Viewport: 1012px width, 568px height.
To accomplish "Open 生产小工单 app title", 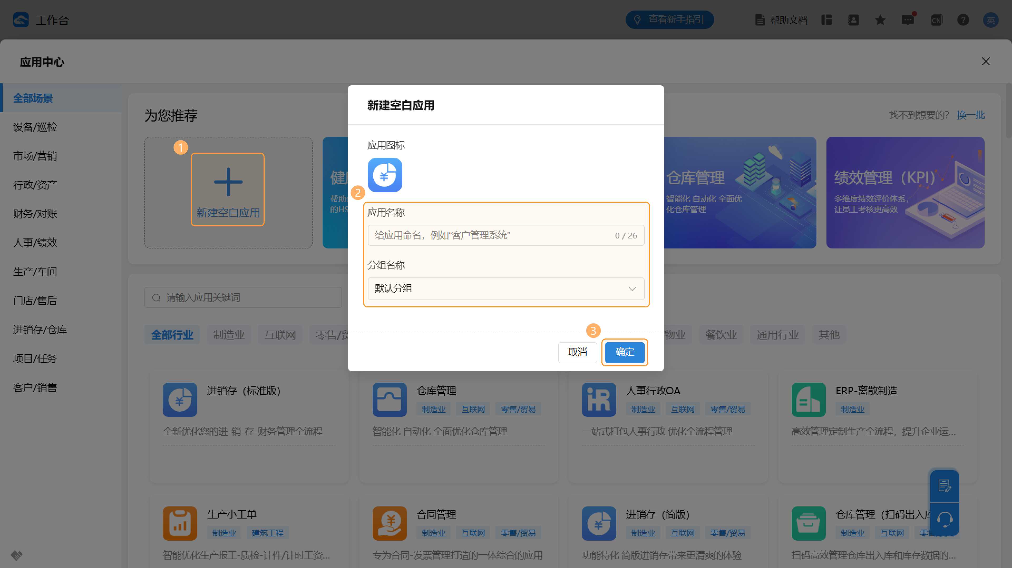I will click(232, 514).
